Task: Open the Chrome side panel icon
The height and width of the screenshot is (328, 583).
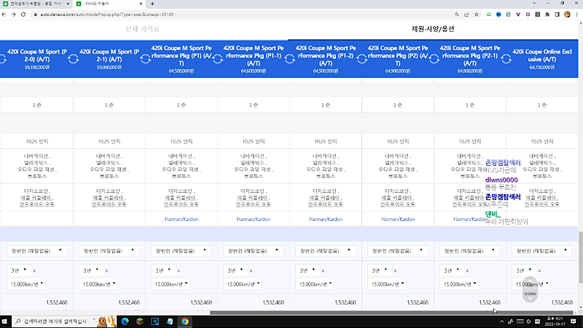Action: [x=557, y=15]
